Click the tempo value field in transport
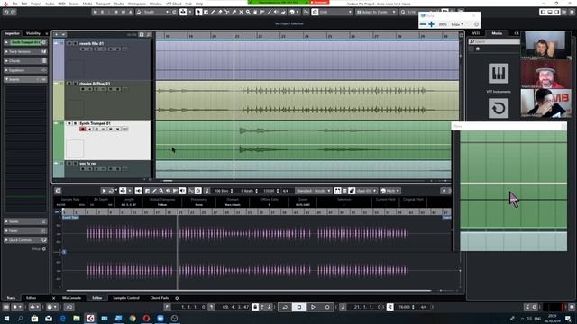 click(405, 307)
